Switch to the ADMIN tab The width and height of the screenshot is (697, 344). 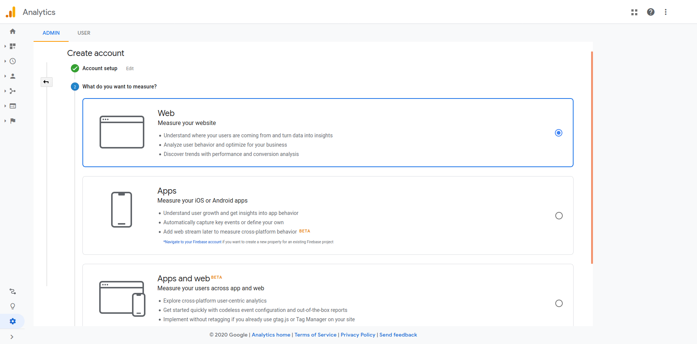pos(51,33)
